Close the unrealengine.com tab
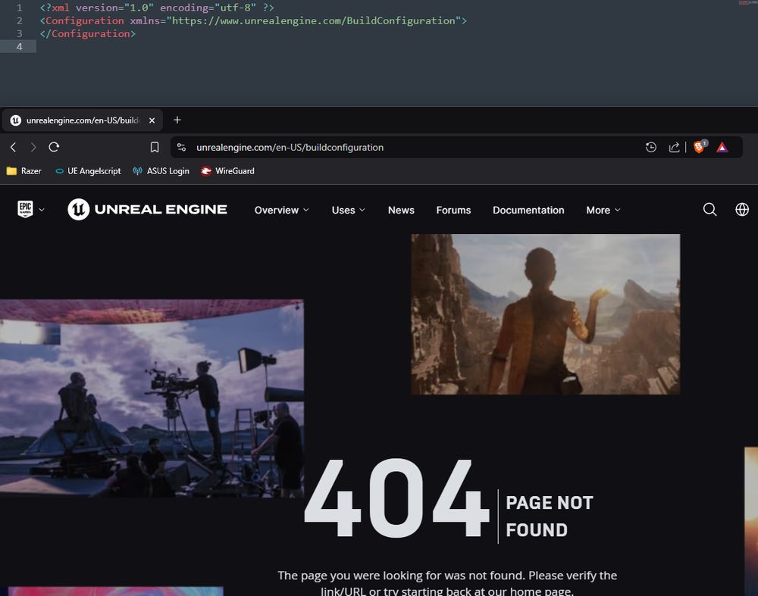The image size is (758, 596). click(152, 120)
